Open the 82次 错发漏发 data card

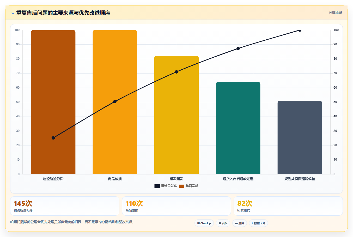pos(288,206)
